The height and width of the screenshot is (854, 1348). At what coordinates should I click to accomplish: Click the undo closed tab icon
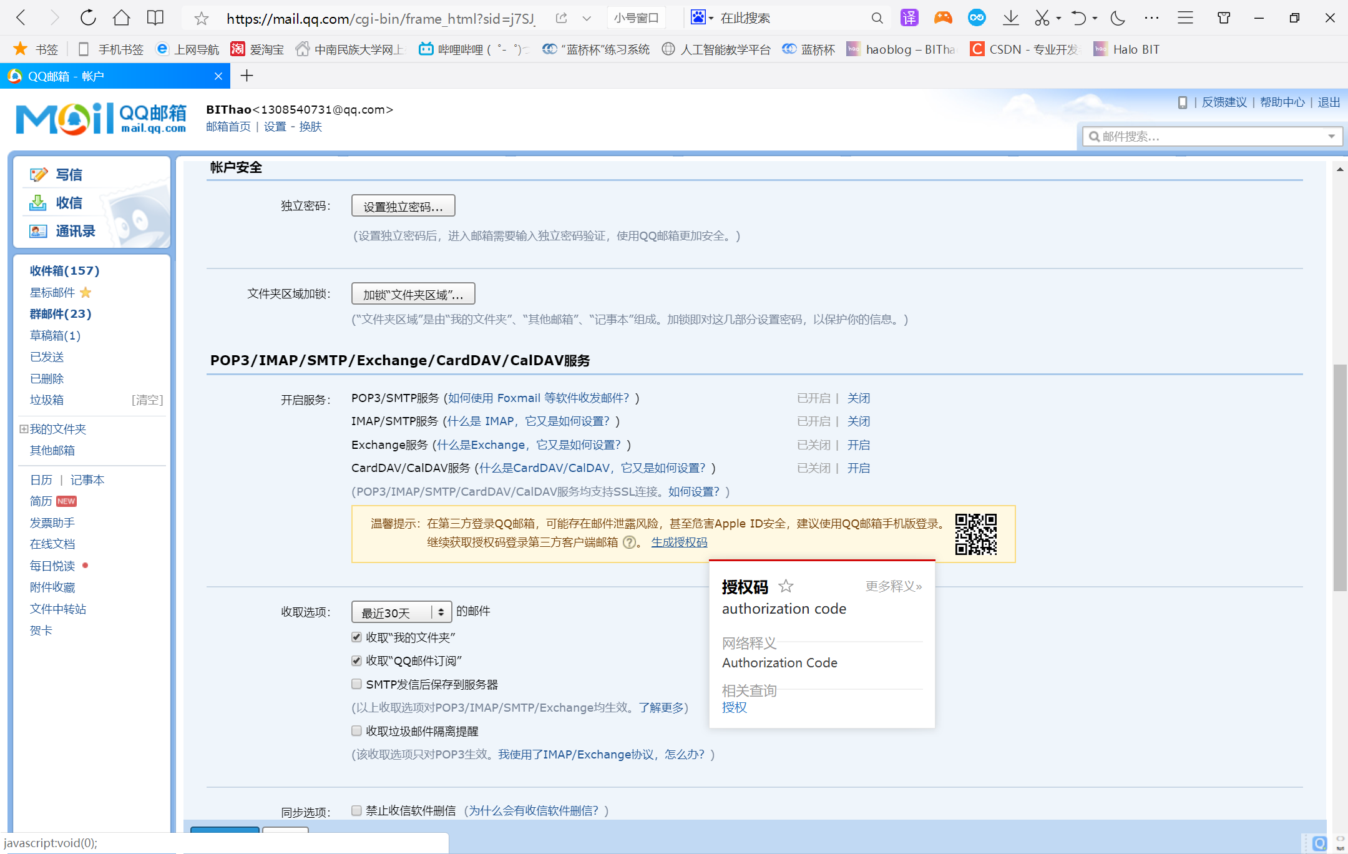coord(1078,17)
